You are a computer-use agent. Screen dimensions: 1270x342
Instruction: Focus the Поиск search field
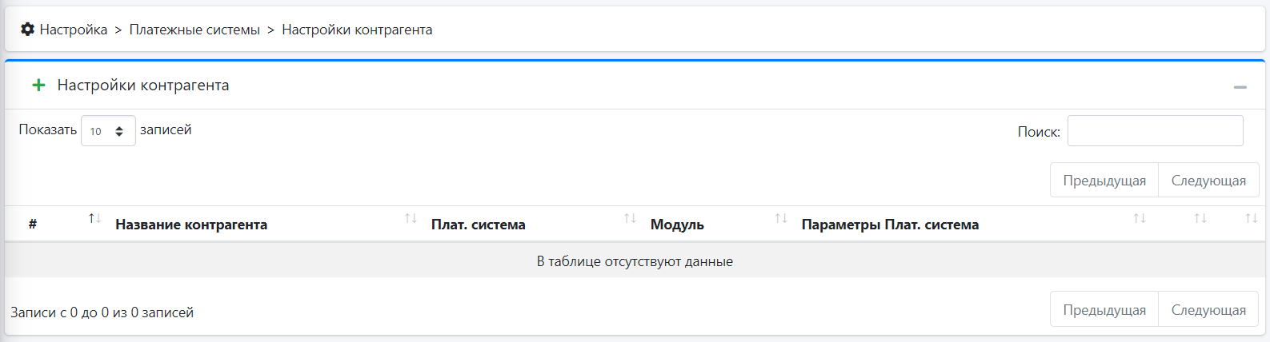[1155, 131]
